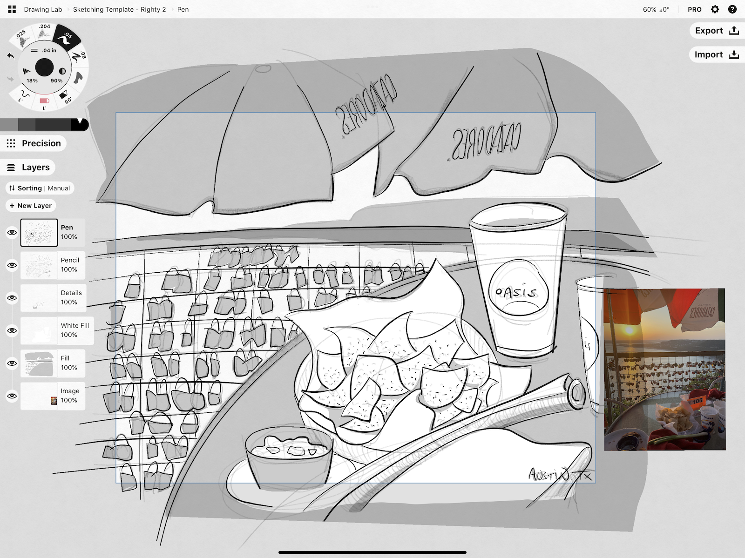Select the .204 soft pencil brush
This screenshot has height=558, width=745.
pos(44,32)
